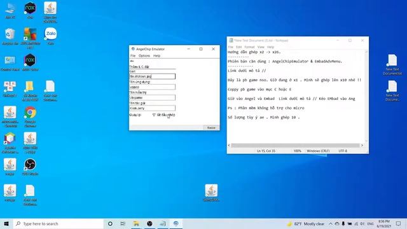Screen dimensions: 407x229
Task: Open the Control Panel desktop icon
Action: tap(10, 63)
